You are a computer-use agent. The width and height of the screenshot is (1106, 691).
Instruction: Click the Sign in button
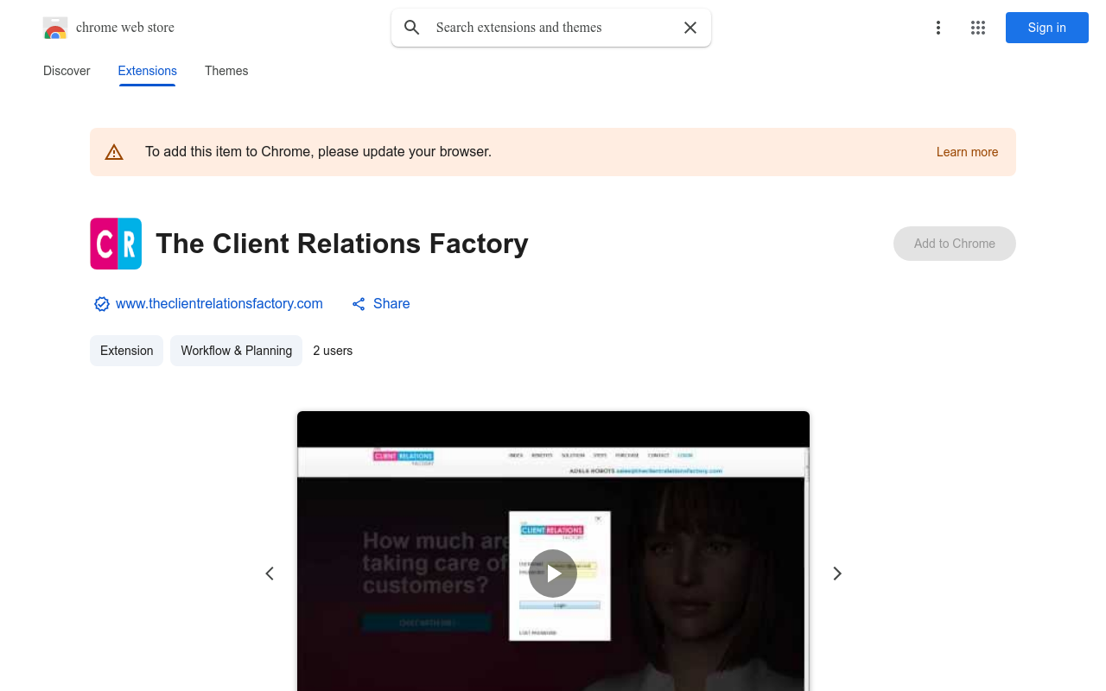(1047, 28)
